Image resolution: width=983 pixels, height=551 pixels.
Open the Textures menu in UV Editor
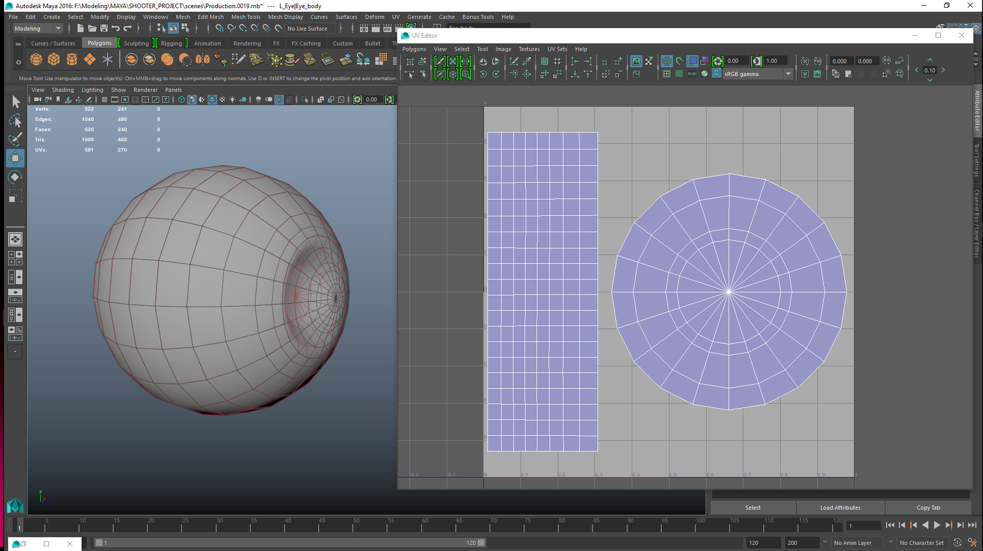pos(529,49)
